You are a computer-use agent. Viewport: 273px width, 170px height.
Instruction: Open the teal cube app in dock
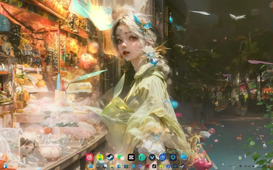click(142, 157)
